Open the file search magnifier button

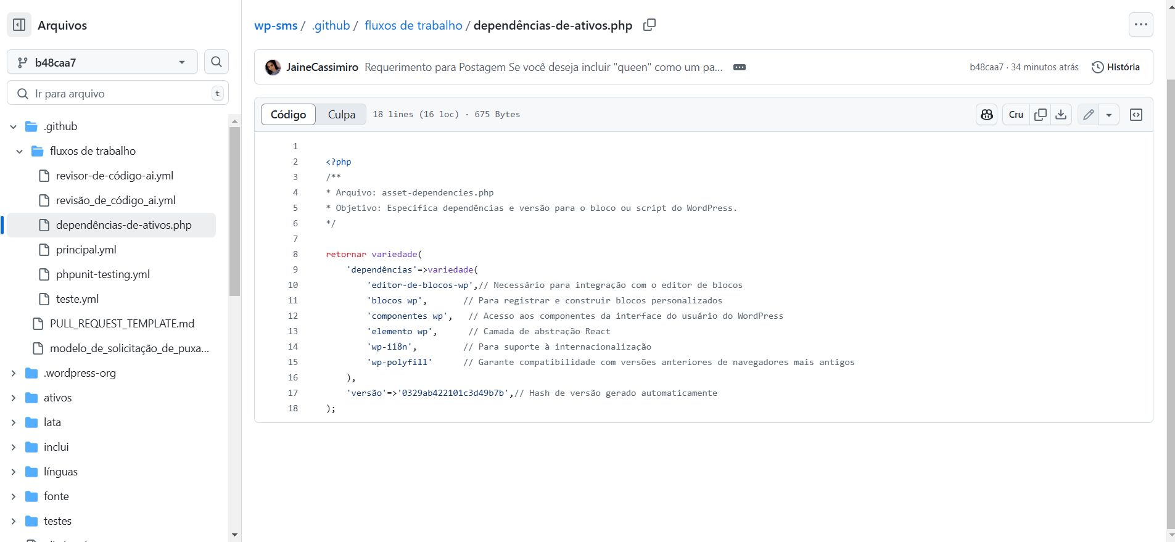pyautogui.click(x=216, y=62)
